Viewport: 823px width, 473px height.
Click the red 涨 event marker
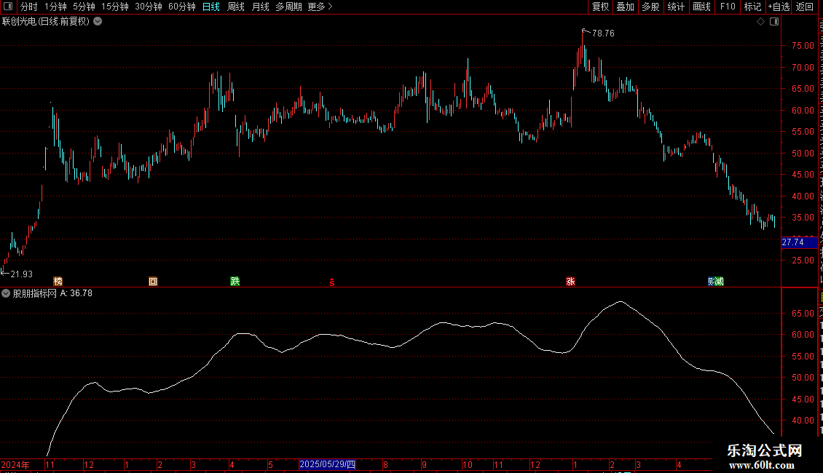(570, 282)
